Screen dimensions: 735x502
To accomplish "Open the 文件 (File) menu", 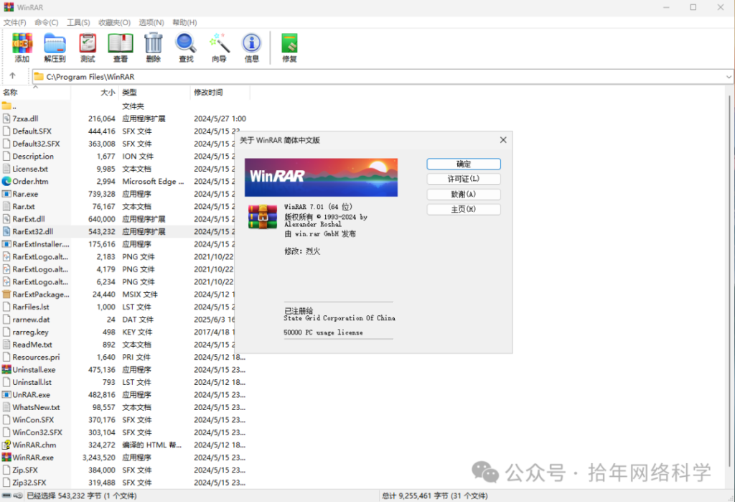I will tap(16, 22).
